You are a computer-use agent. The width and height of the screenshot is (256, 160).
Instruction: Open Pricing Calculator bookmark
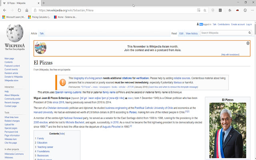[39, 17]
